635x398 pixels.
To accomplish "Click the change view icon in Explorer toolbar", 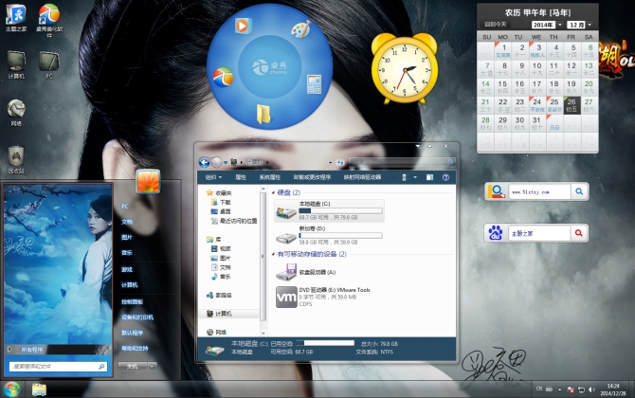I will click(404, 177).
